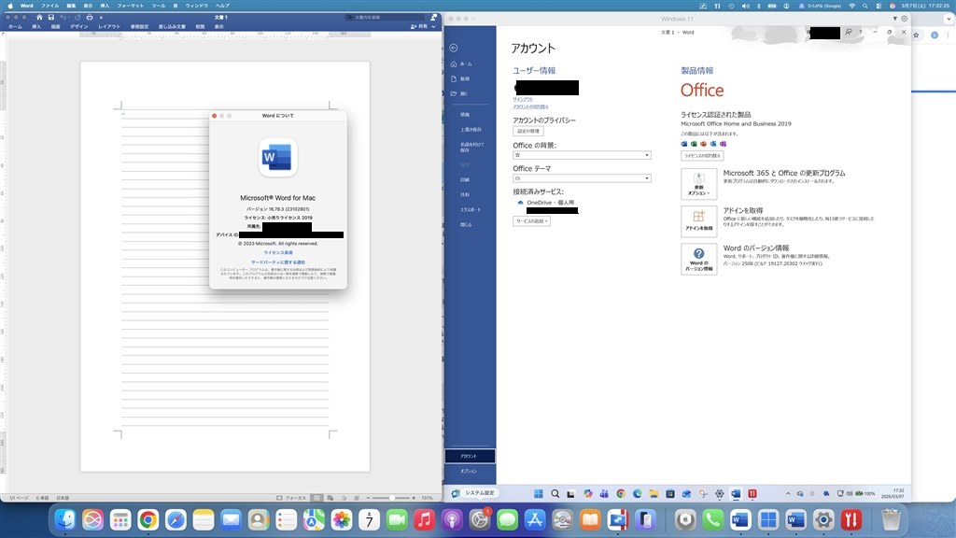Open Photos from the Dock
The image size is (956, 538).
[x=342, y=519]
